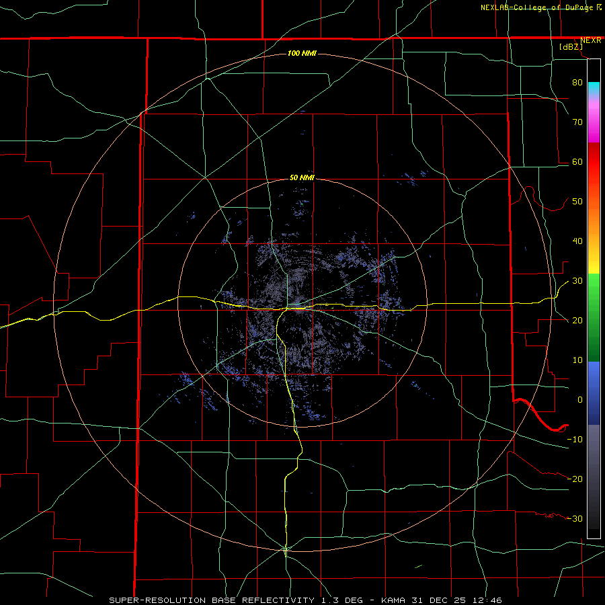
Task: Click the cyan top segment of the color bar
Action: (x=594, y=89)
